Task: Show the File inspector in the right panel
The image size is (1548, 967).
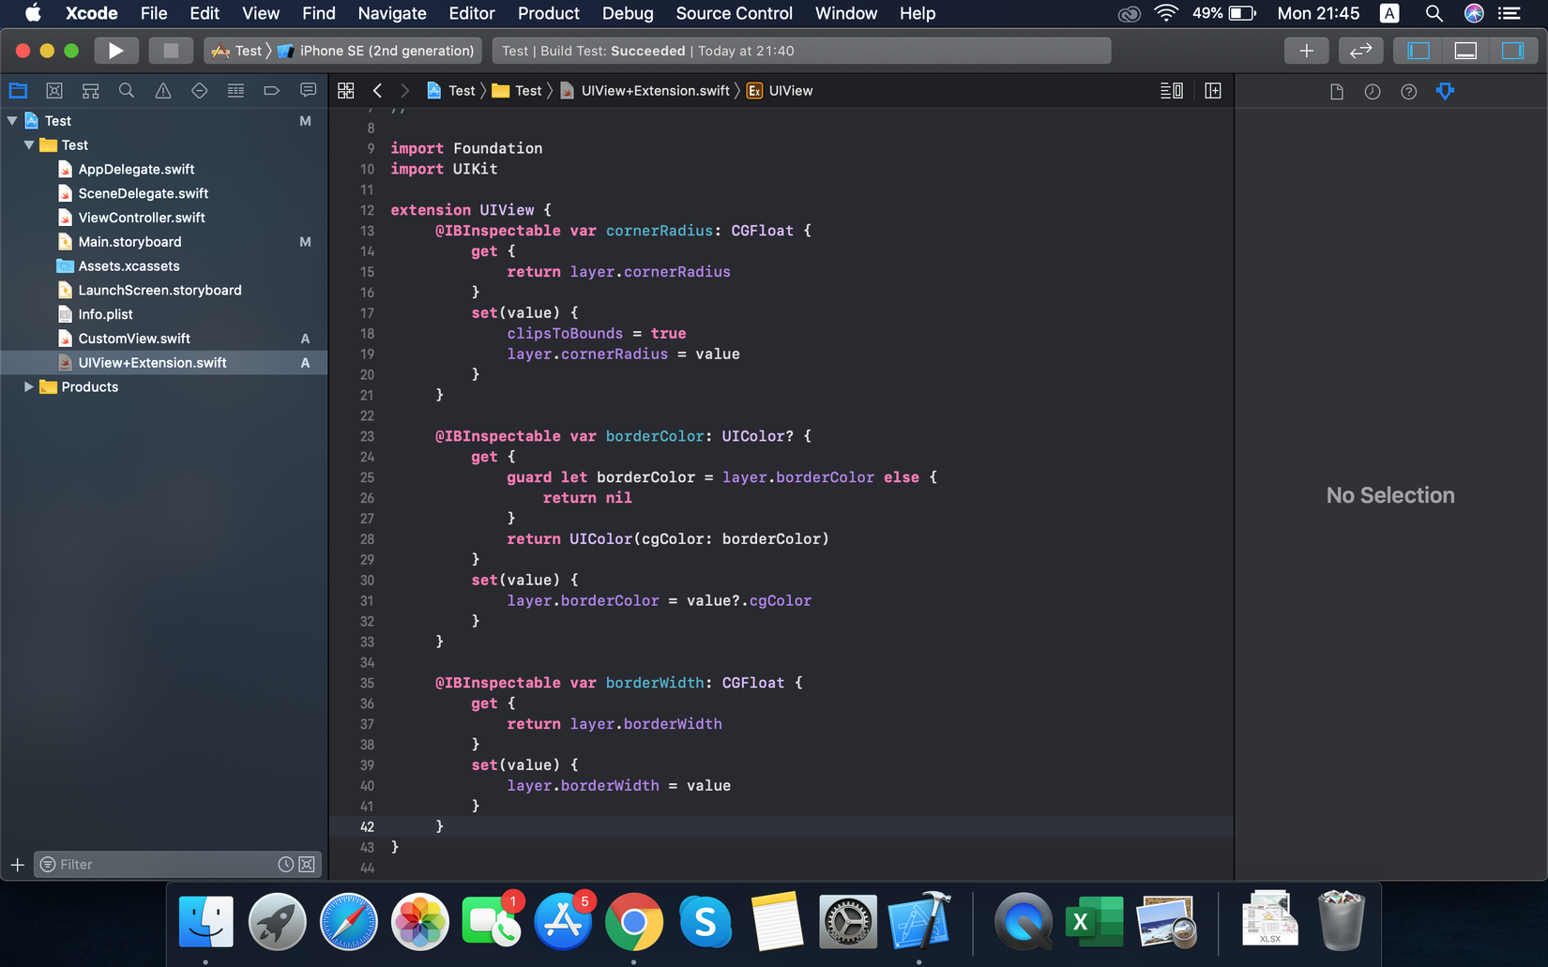Action: click(x=1337, y=91)
